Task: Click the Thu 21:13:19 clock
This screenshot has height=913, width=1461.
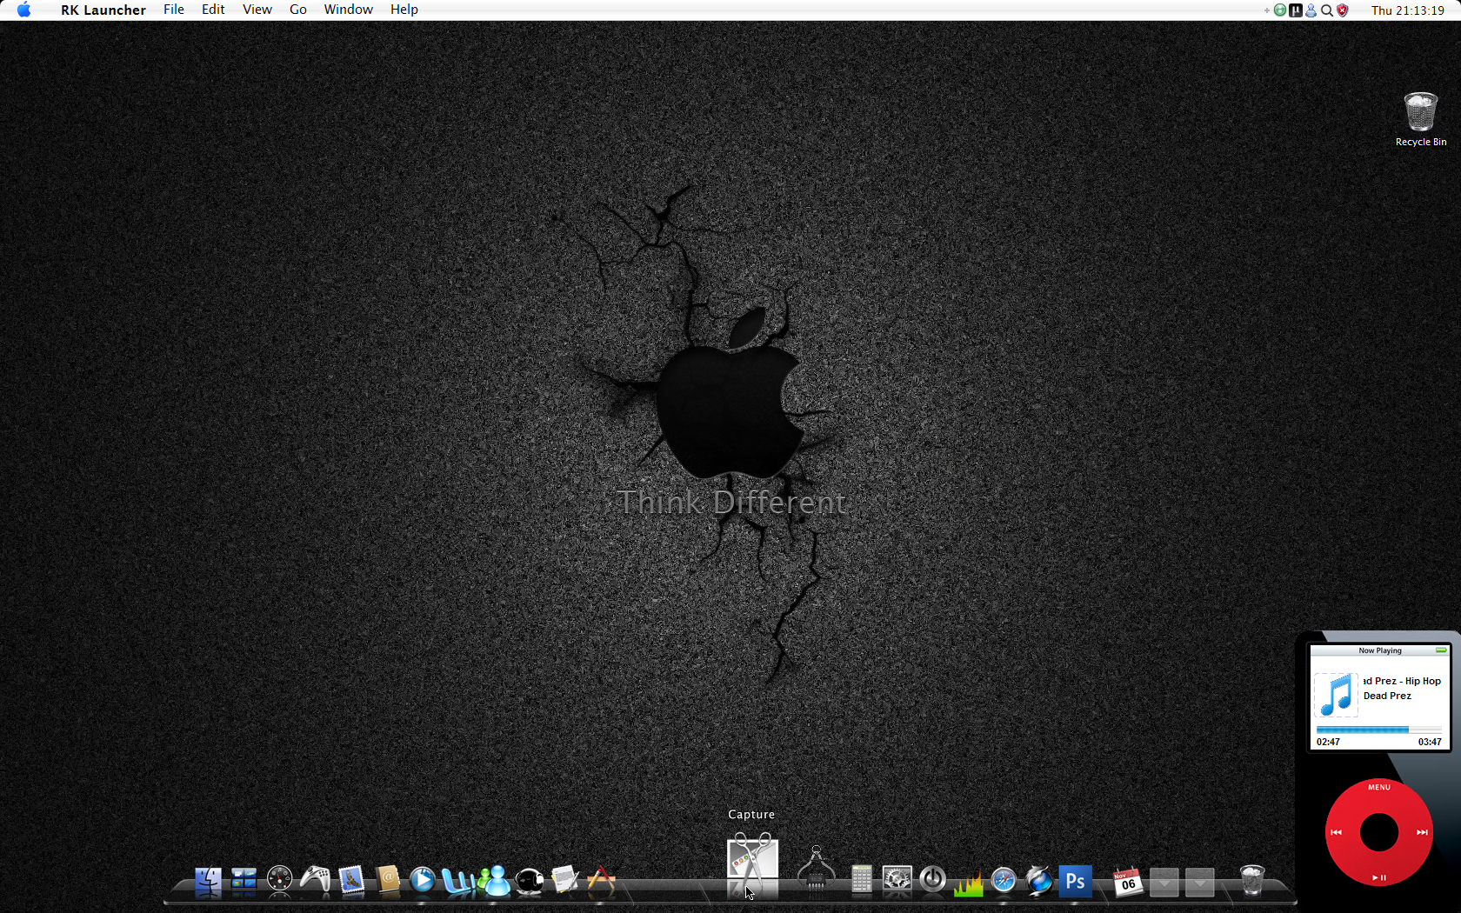Action: (x=1408, y=10)
